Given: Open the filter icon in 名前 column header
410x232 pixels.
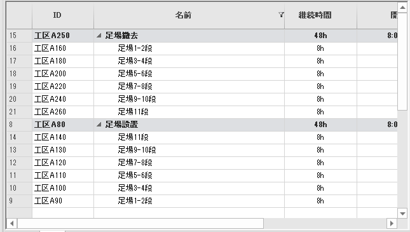Looking at the screenshot, I should tap(281, 15).
